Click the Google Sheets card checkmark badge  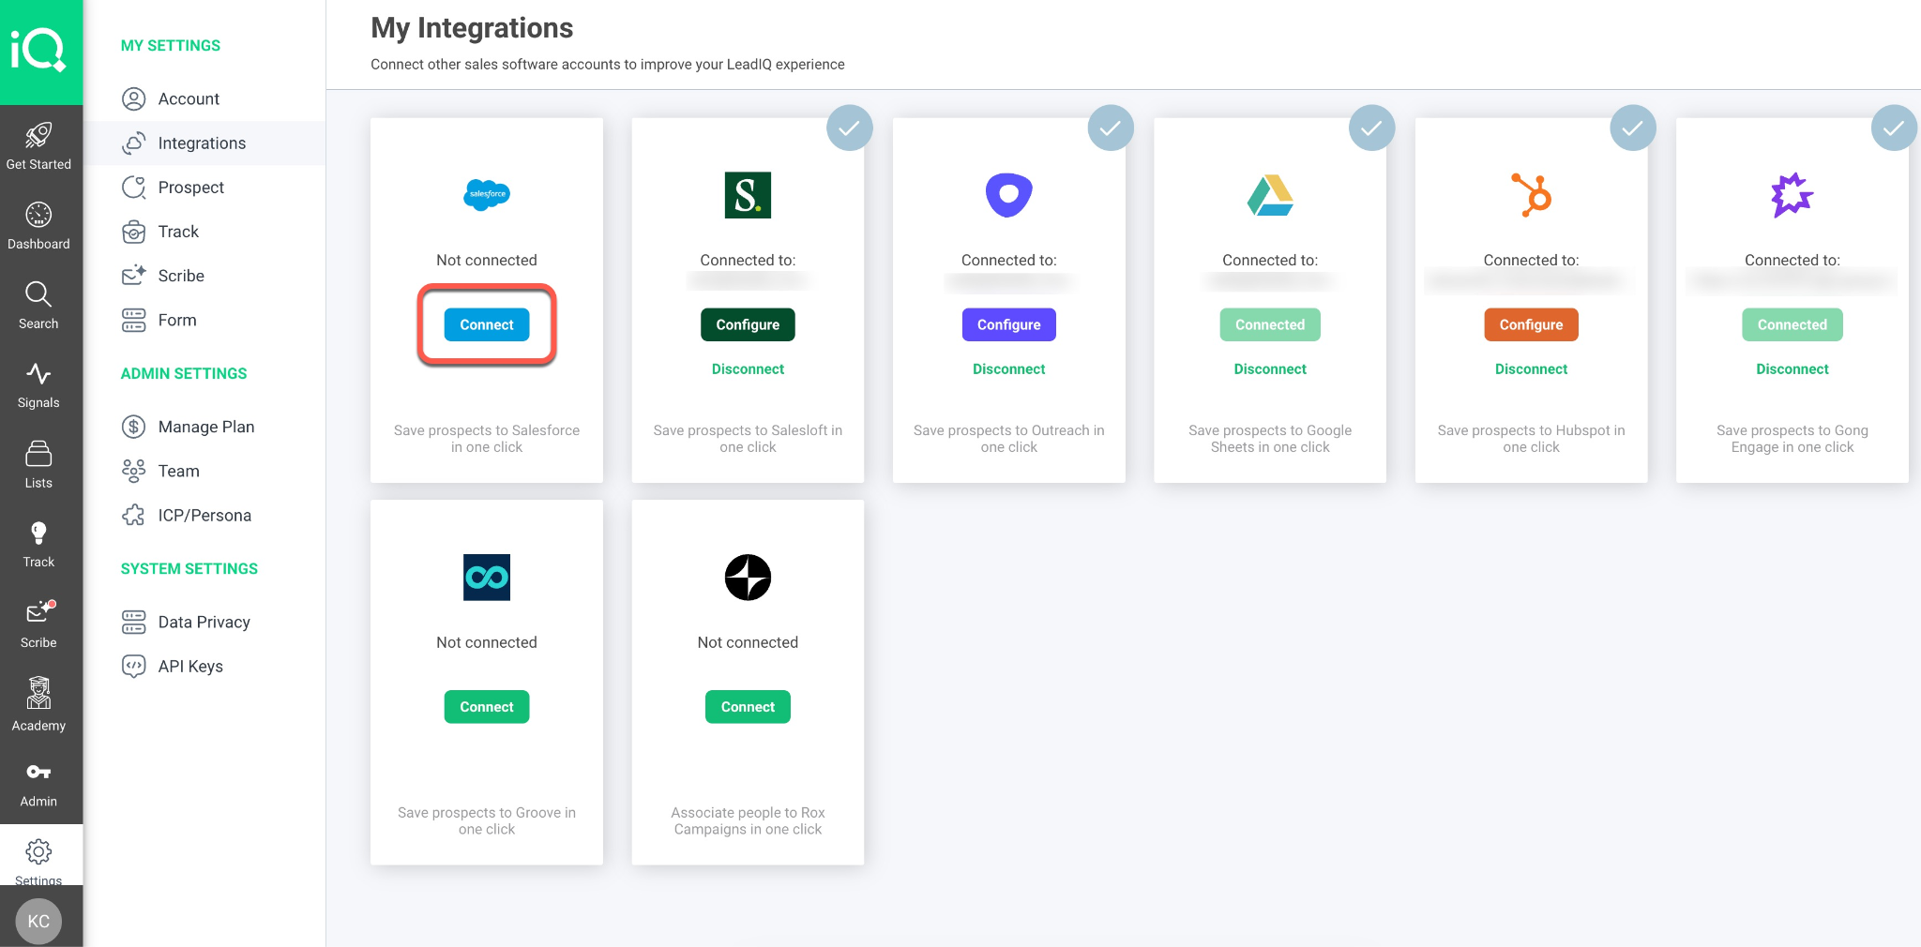[x=1371, y=128]
